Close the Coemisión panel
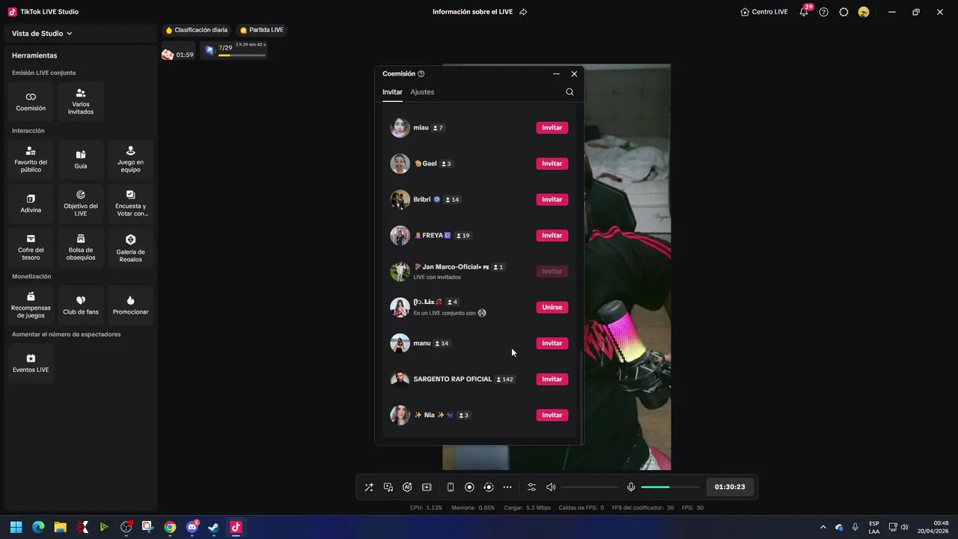 574,74
